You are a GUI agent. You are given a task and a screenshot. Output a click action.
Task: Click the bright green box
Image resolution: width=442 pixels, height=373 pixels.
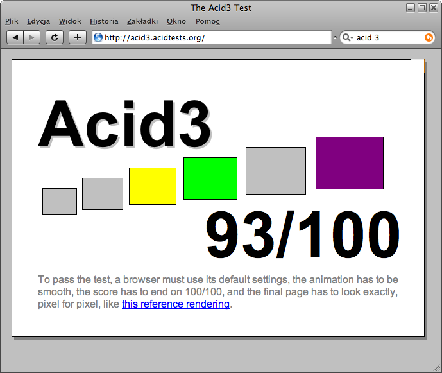pyautogui.click(x=210, y=178)
